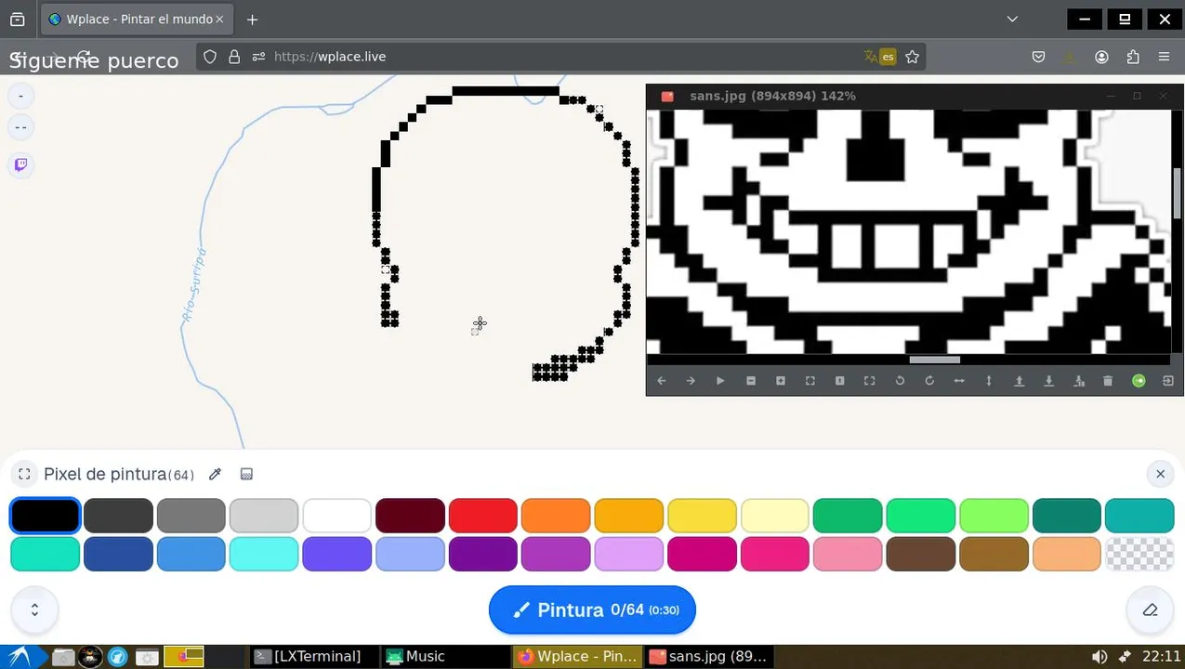This screenshot has width=1185, height=669.
Task: Select the dark maroon color swatch
Action: pos(410,515)
